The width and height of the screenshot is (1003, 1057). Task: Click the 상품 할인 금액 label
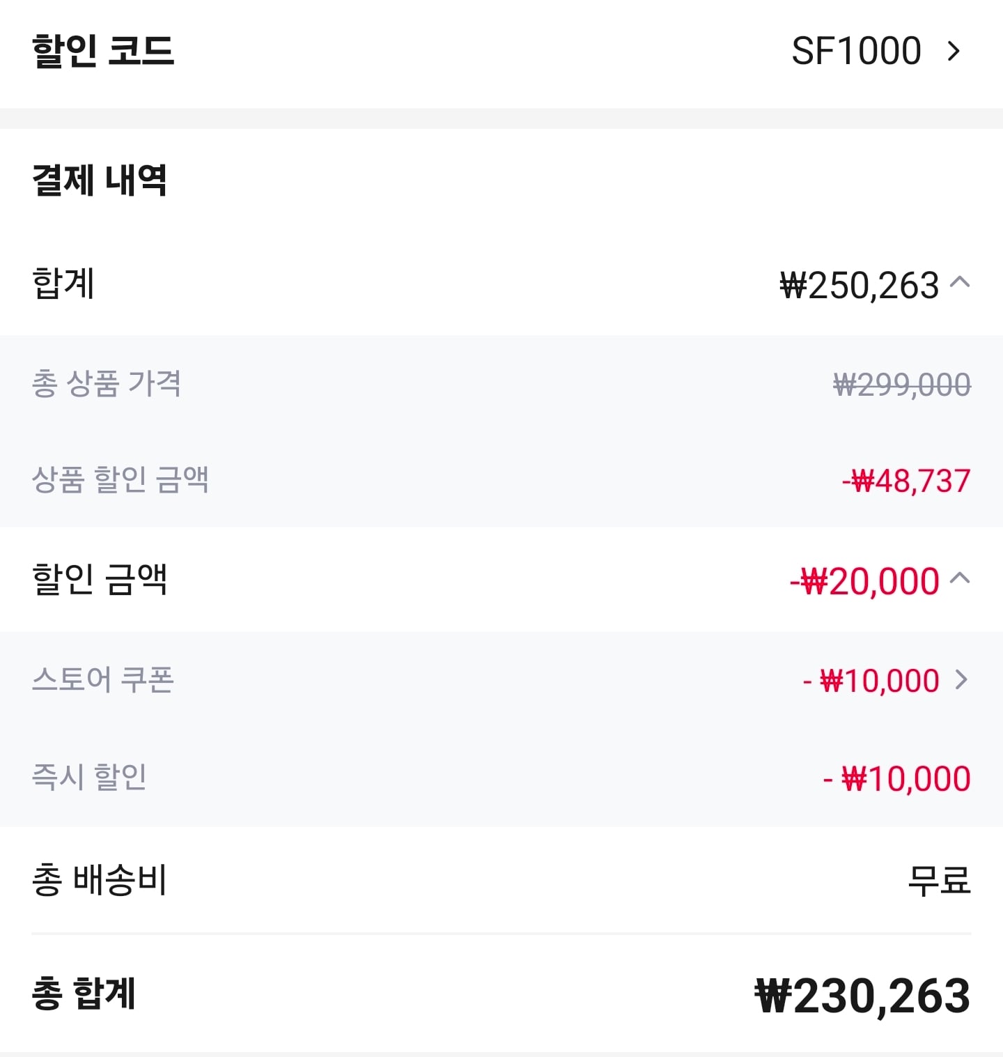pos(120,479)
